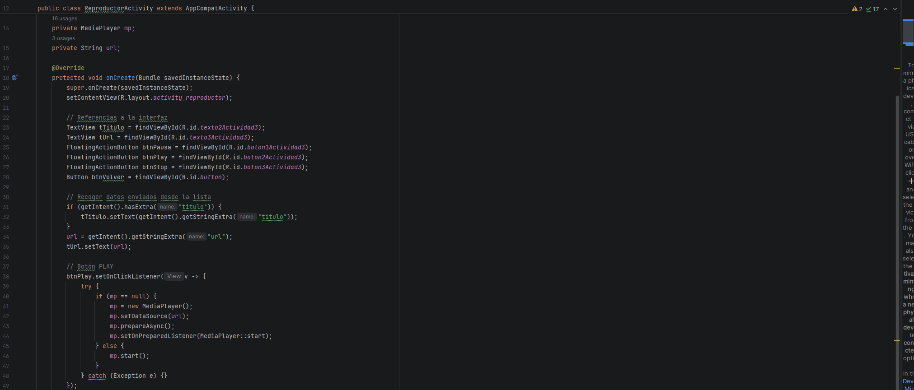
Task: Click the "url" string literal on line 34
Action: coord(216,237)
